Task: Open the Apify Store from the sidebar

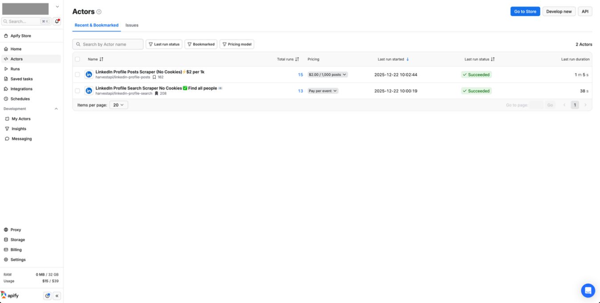Action: (21, 36)
